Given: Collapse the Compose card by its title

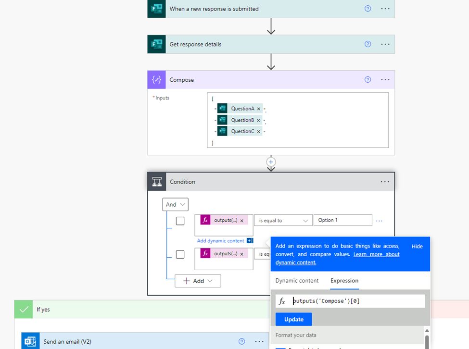Looking at the screenshot, I should [x=181, y=80].
